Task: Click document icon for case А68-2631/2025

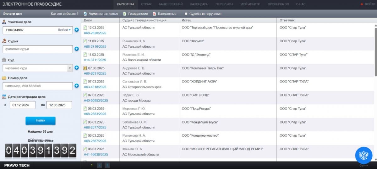Action: click(85, 68)
